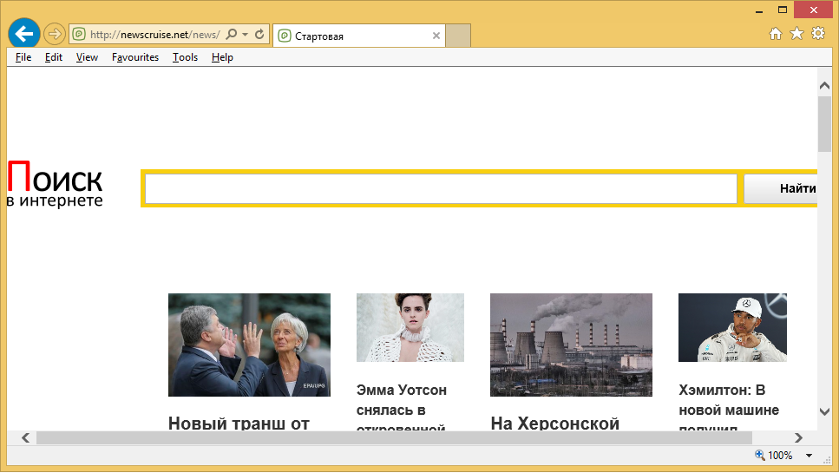Open the zoom level dropdown arrow
This screenshot has height=473, width=839.
pos(809,456)
